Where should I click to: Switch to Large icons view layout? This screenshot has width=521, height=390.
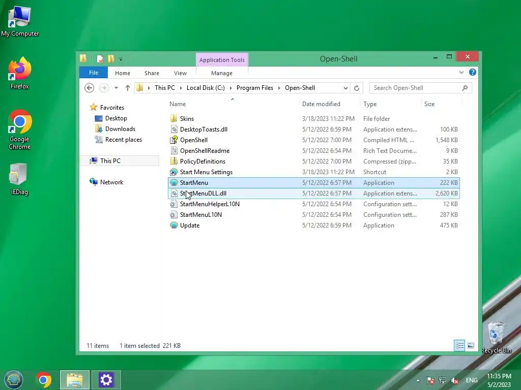471,345
